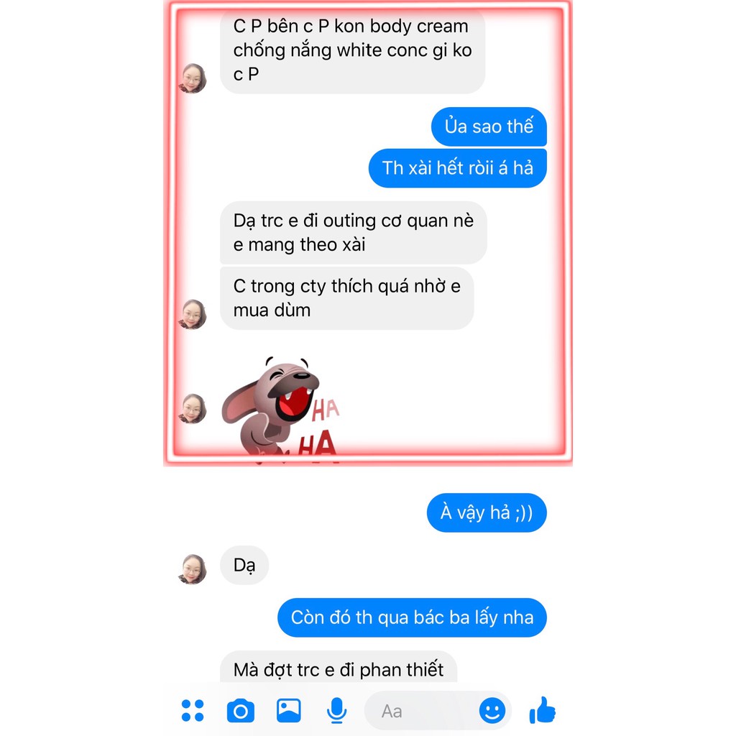Screen dimensions: 736x736
Task: Tap the avatar beside the sticker
Action: tap(193, 408)
